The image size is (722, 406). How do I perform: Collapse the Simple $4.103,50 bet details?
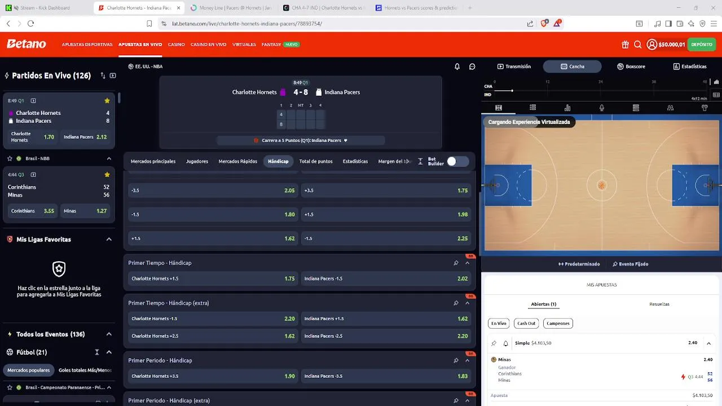pyautogui.click(x=708, y=343)
